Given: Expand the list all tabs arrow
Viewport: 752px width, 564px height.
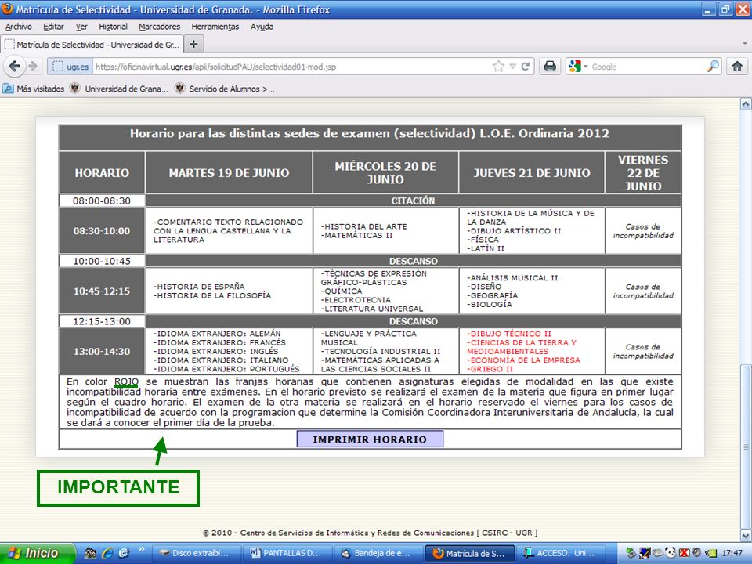Looking at the screenshot, I should coord(744,44).
